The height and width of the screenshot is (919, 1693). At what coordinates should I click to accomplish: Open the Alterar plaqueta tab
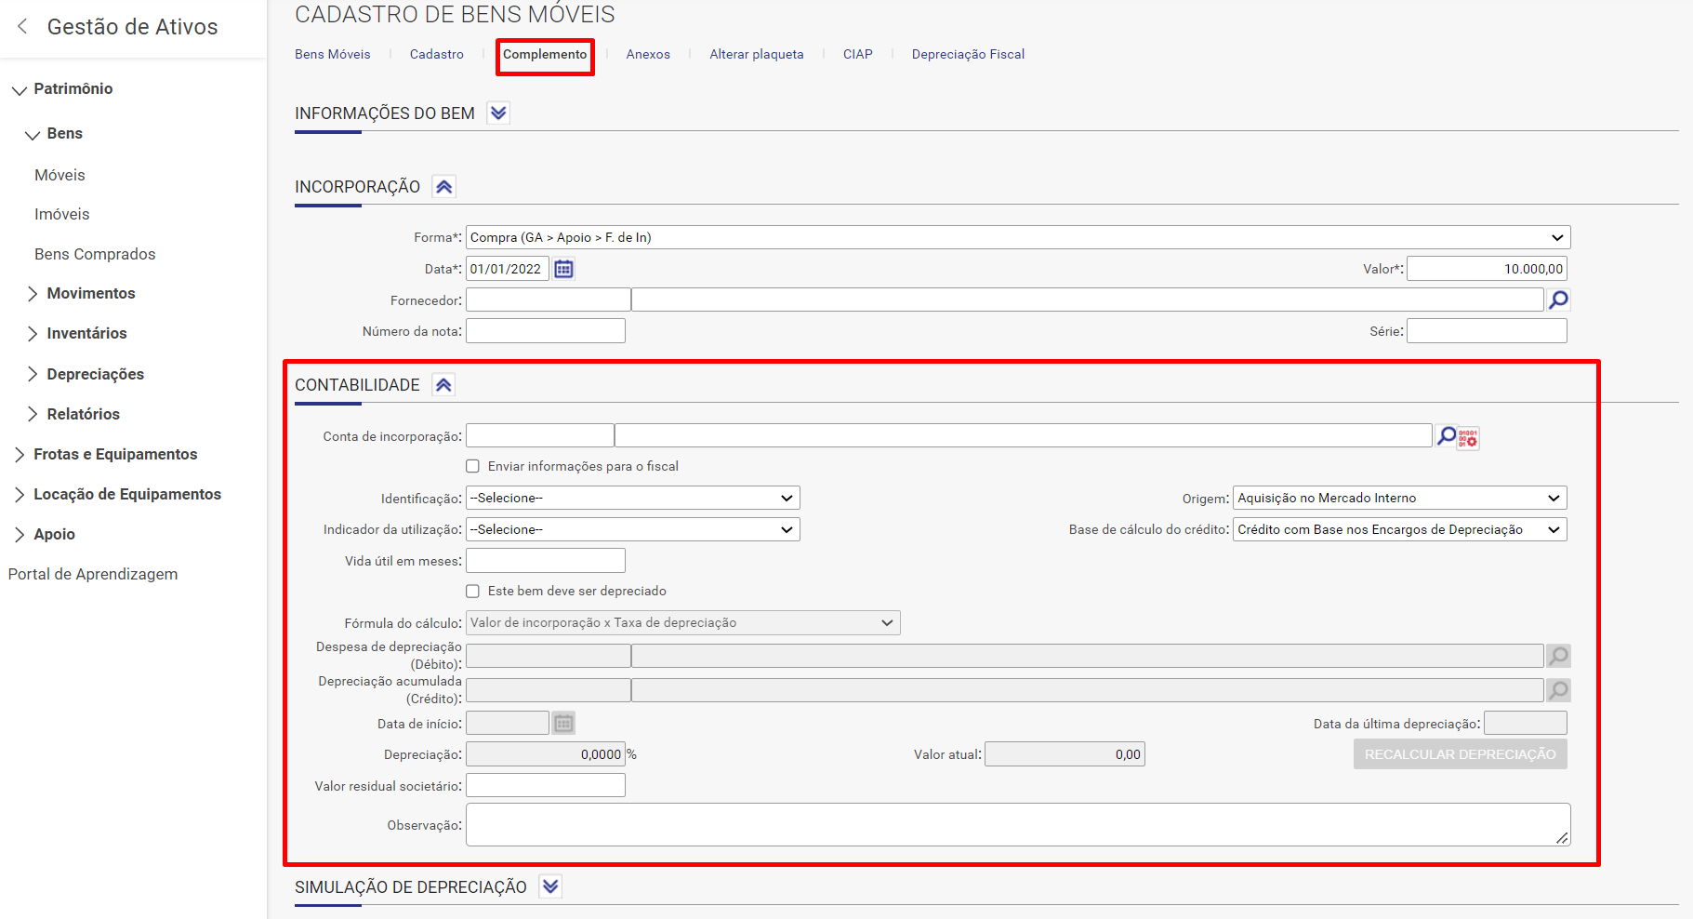point(757,54)
